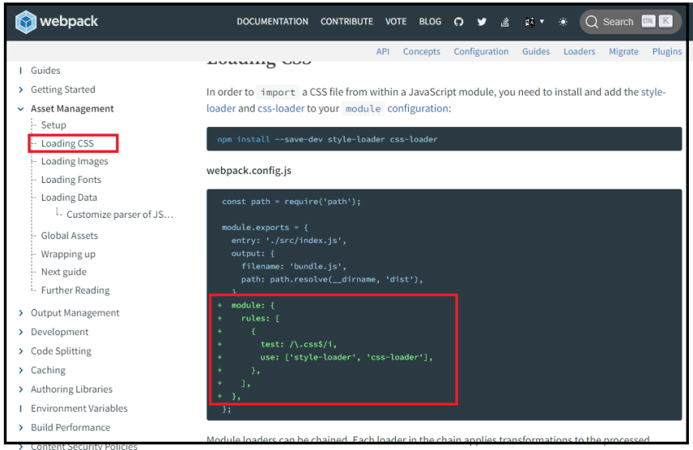This screenshot has height=450, width=693.
Task: Click the webpack.config.js heading
Action: point(249,171)
